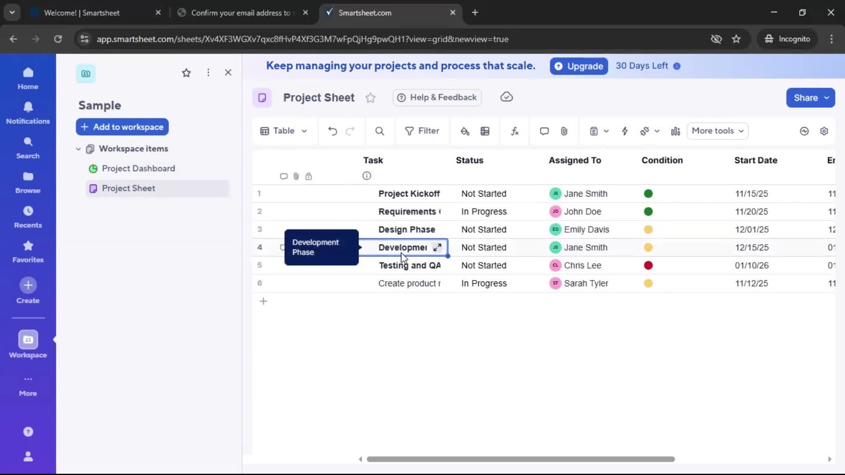Collapse the Workspace items tree

click(x=78, y=149)
